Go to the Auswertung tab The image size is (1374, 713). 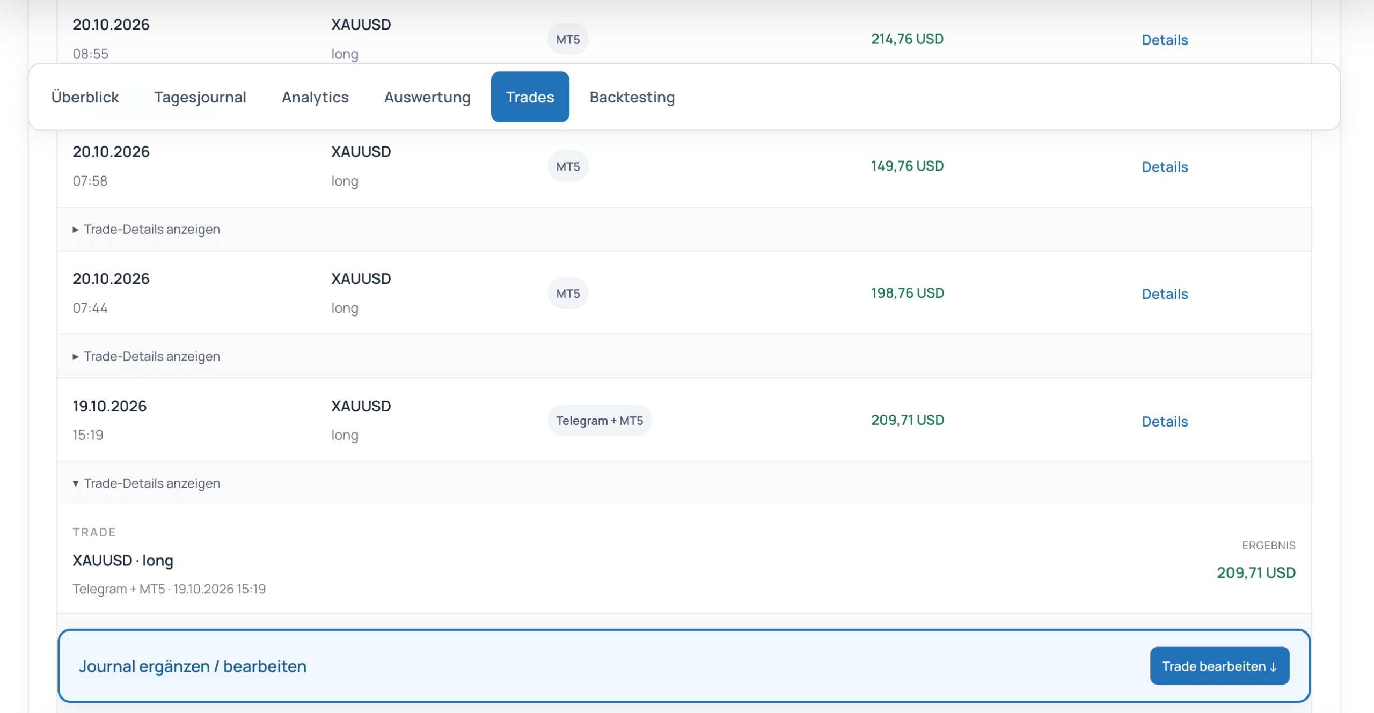(x=427, y=97)
